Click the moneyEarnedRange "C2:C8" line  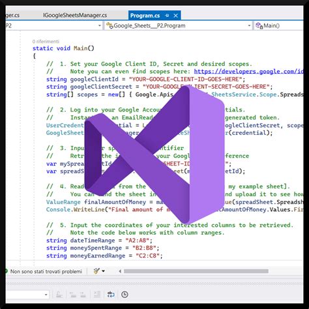[x=104, y=256]
